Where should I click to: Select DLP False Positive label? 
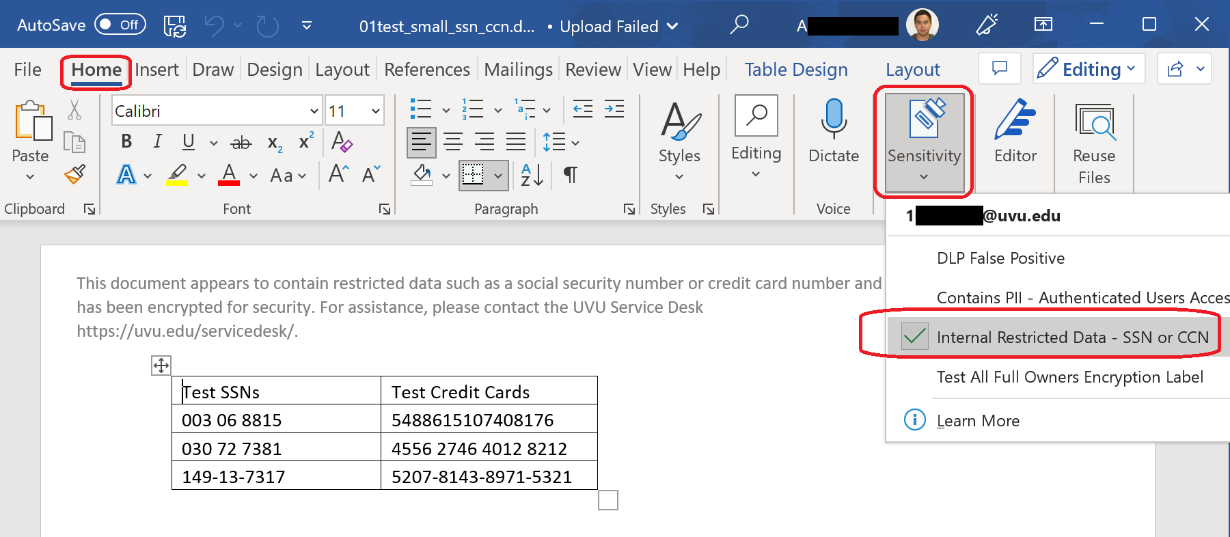tap(1000, 258)
